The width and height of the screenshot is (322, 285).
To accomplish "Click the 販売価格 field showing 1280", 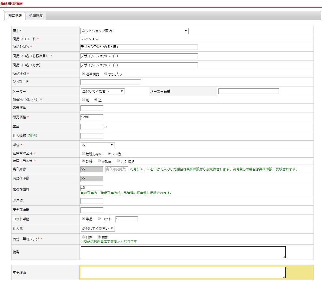I will coord(92,117).
